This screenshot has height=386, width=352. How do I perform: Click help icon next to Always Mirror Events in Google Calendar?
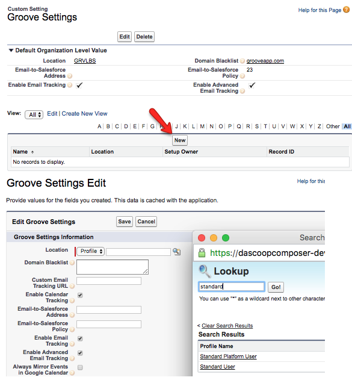pos(72,373)
